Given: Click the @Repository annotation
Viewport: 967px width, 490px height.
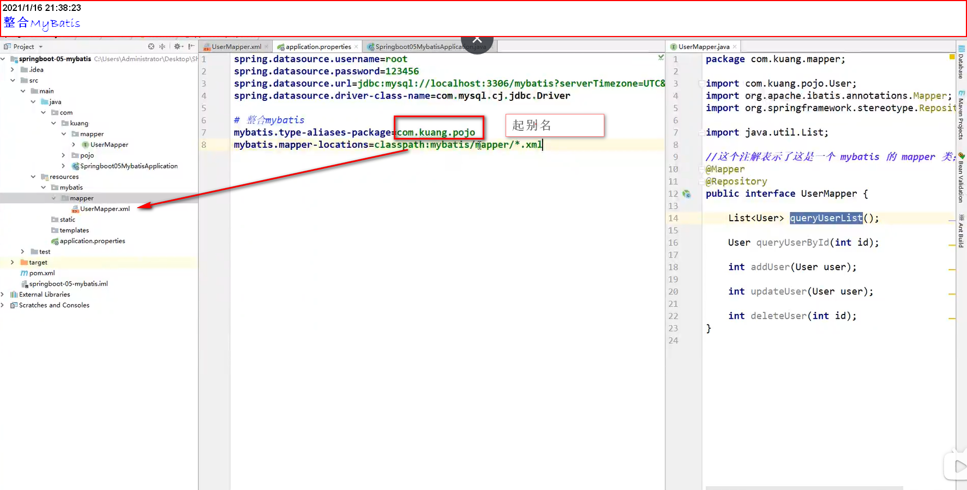Looking at the screenshot, I should (x=736, y=182).
